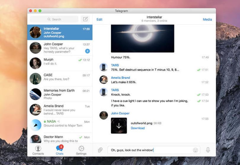The width and height of the screenshot is (240, 165).
Task: Click the Edit button in chat header
Action: pos(99,20)
